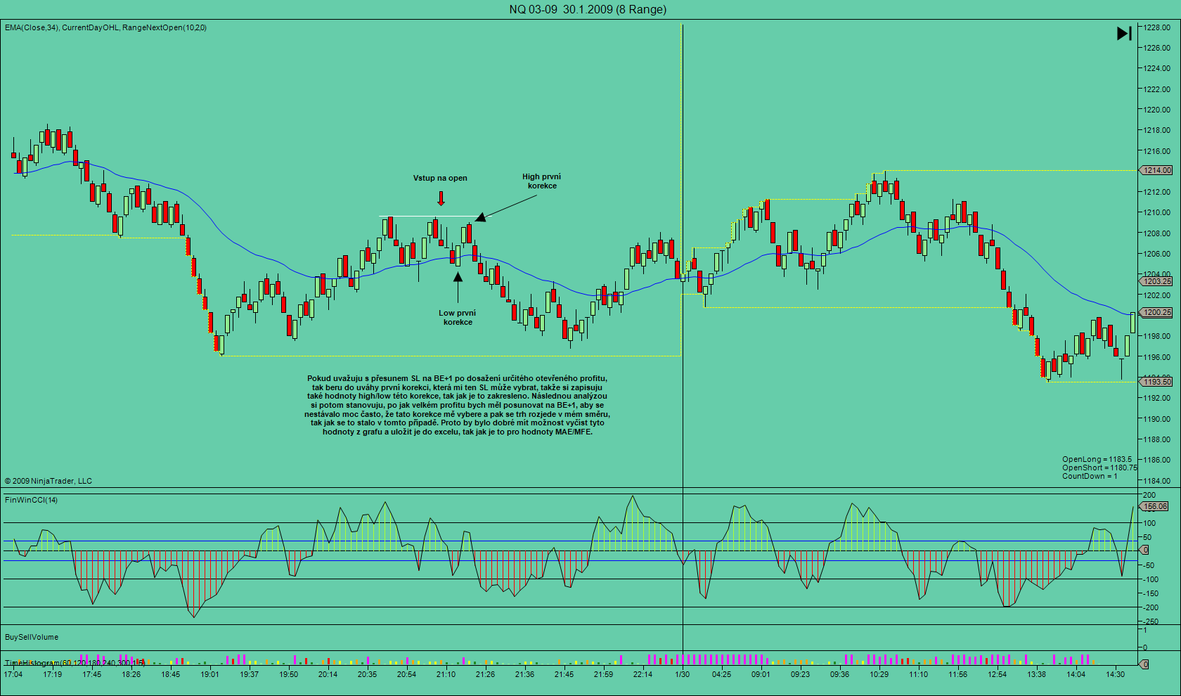1181x696 pixels.
Task: Click the scroll-to-latest-bar arrow icon
Action: click(x=1124, y=33)
